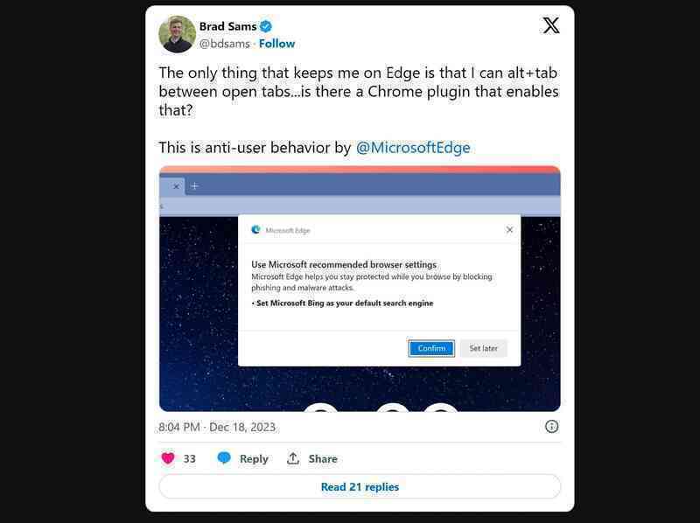Click the X logo in the tweet corner
Image resolution: width=700 pixels, height=523 pixels.
point(551,25)
